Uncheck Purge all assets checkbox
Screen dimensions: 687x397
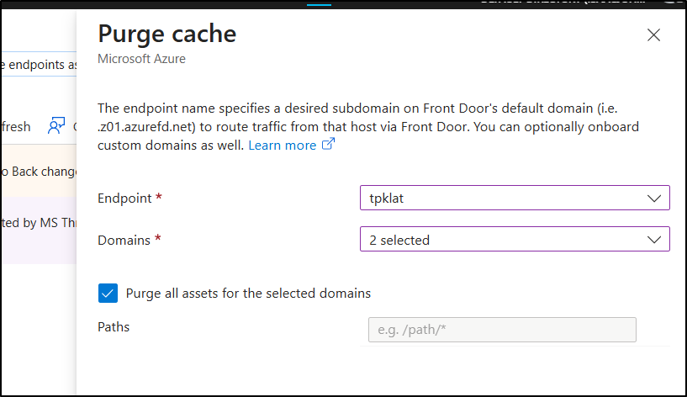108,293
